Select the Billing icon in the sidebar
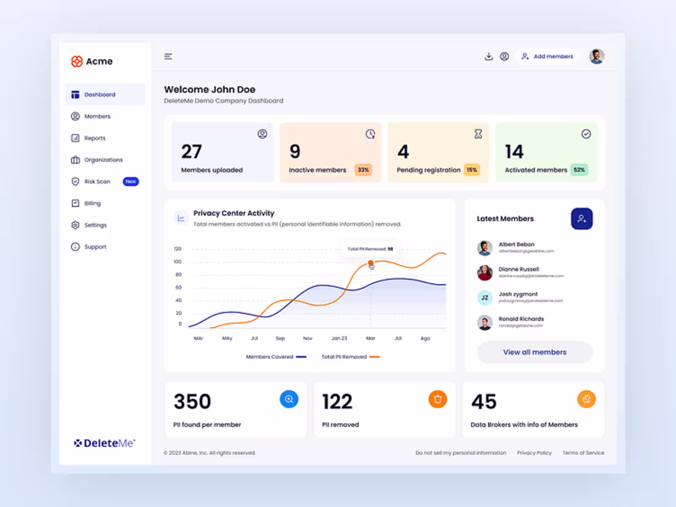 [75, 203]
